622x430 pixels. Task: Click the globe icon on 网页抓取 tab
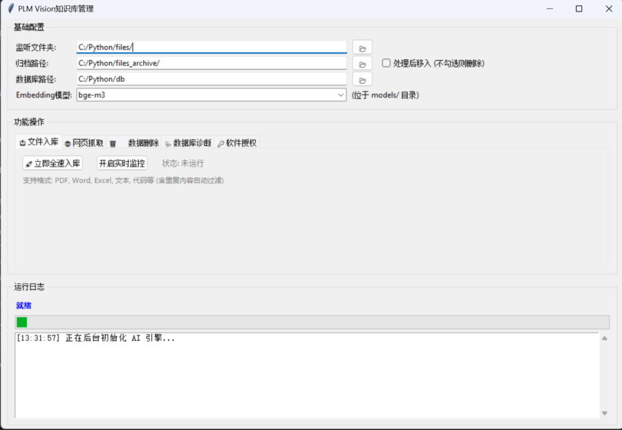(x=68, y=144)
